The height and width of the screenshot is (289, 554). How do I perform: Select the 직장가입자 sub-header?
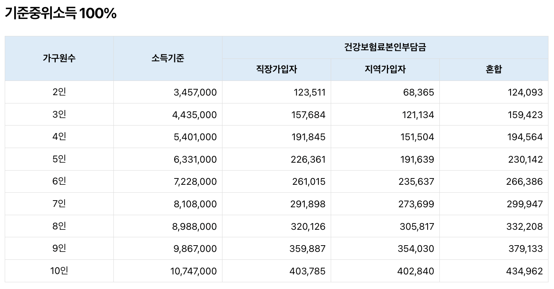pyautogui.click(x=276, y=69)
